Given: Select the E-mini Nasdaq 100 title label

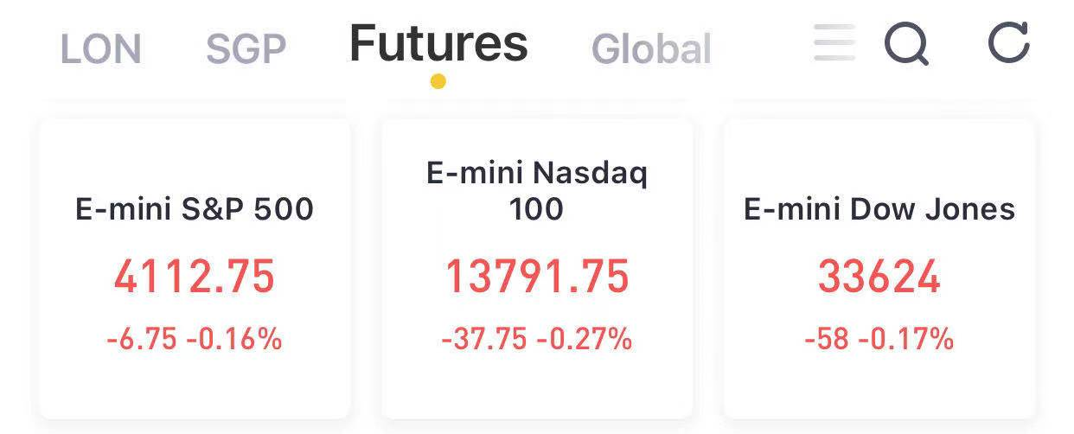Looking at the screenshot, I should click(537, 191).
